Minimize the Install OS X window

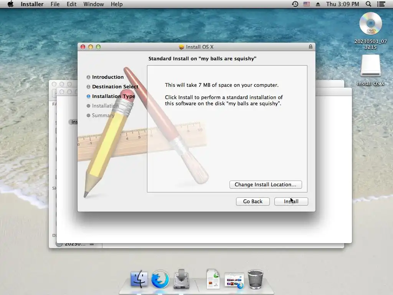pos(91,47)
